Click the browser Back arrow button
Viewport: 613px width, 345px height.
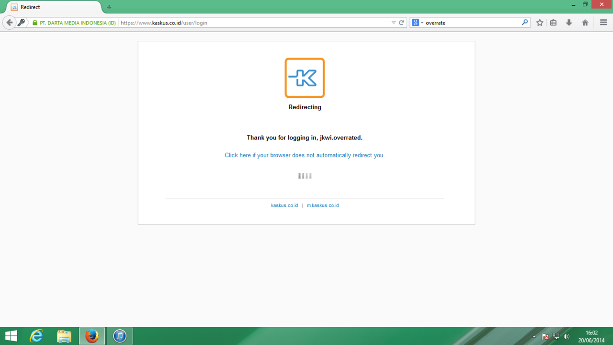pyautogui.click(x=9, y=23)
